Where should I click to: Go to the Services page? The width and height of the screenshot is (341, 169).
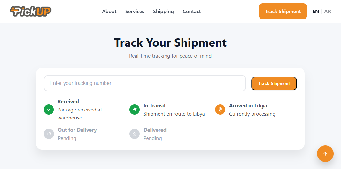coord(135,12)
